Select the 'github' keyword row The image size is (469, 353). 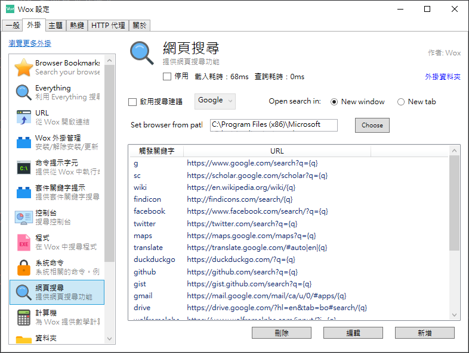(x=289, y=272)
